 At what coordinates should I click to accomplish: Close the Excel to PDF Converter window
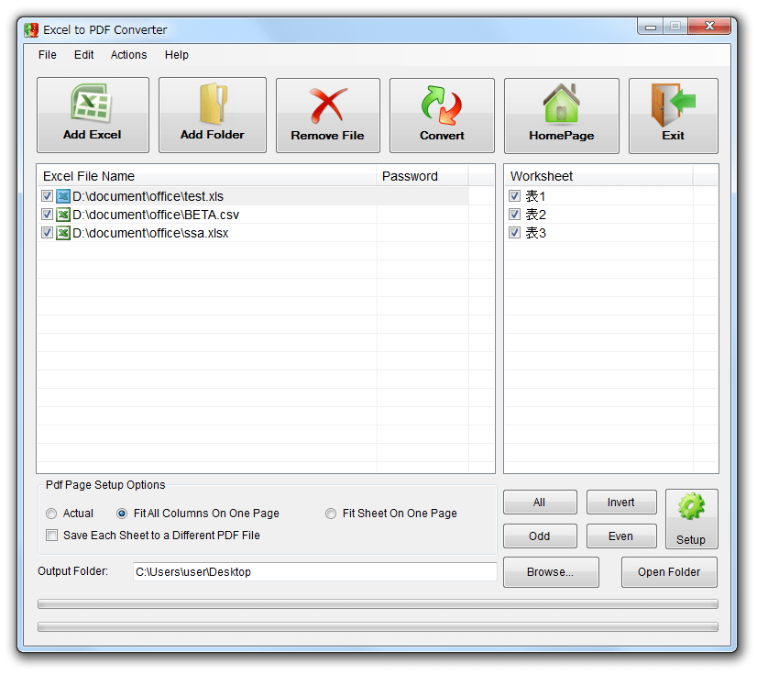tap(709, 27)
